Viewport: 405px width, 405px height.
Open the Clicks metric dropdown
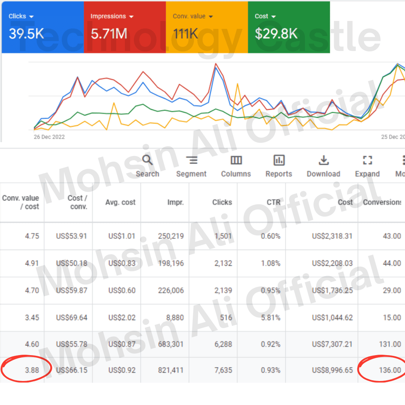[30, 16]
